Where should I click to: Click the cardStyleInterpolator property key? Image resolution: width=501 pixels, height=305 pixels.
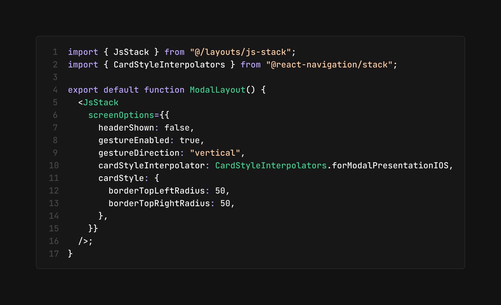coord(151,165)
